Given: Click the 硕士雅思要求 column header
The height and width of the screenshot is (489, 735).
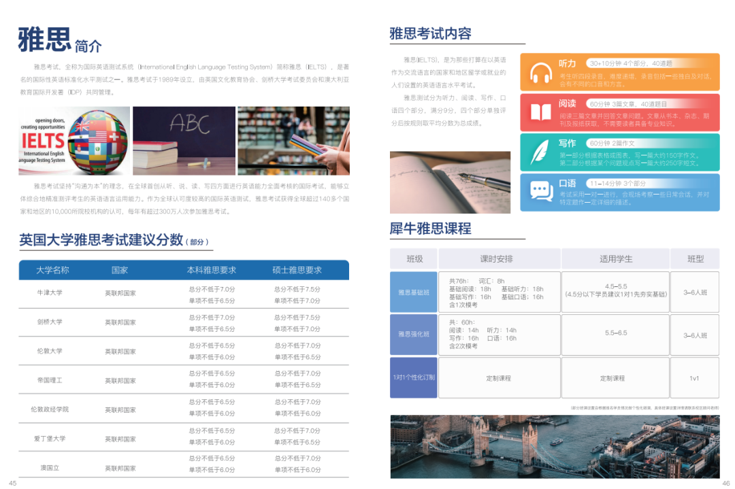Looking at the screenshot, I should pos(297,270).
